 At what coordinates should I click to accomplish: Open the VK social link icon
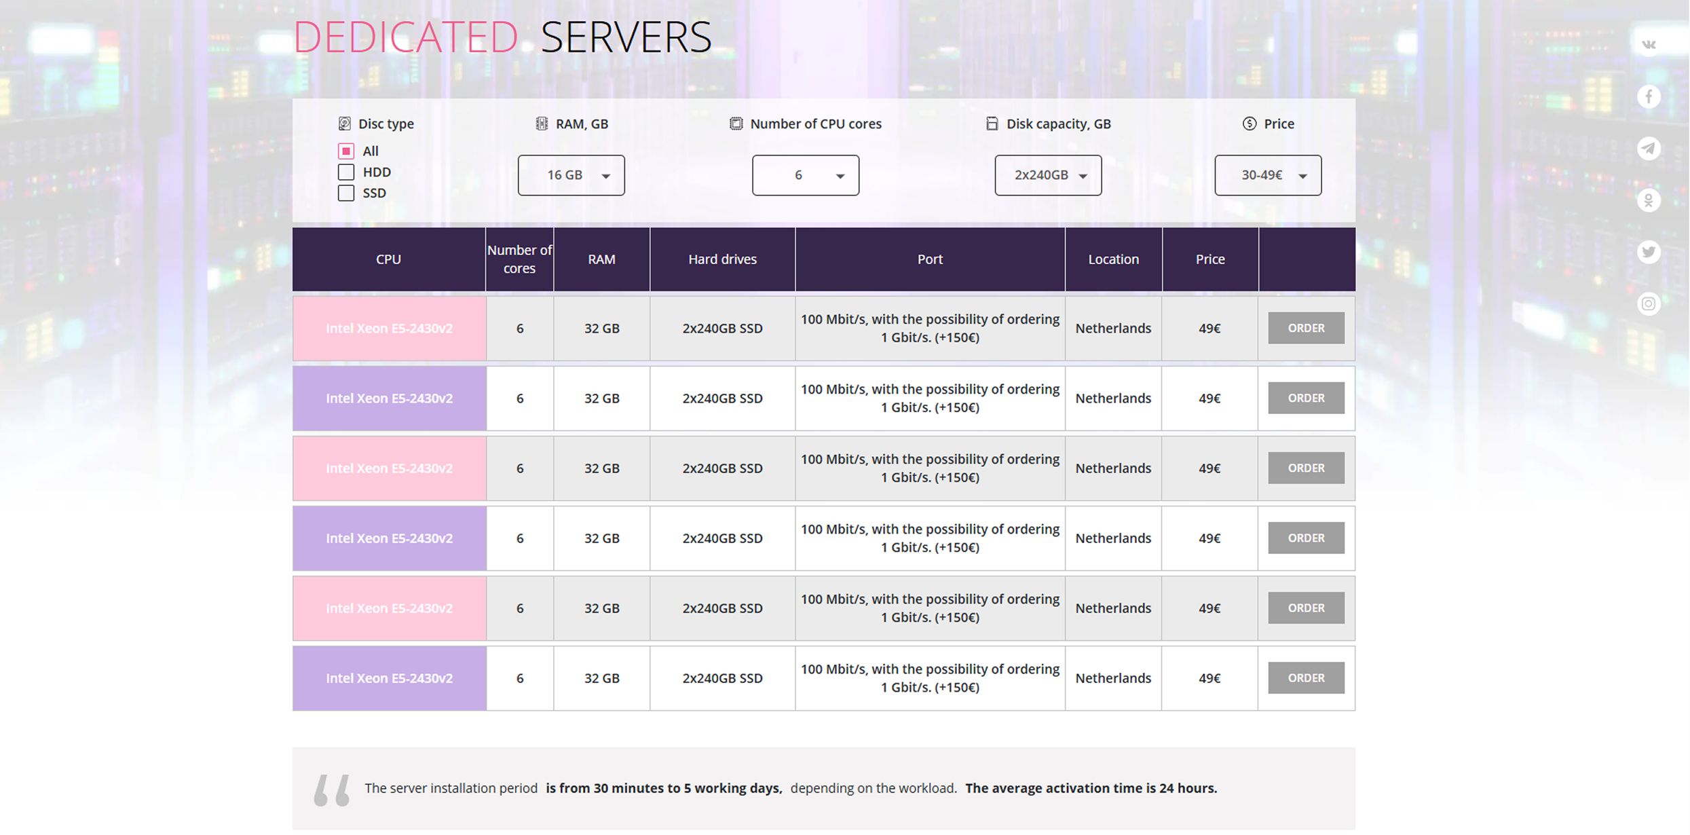click(1649, 45)
